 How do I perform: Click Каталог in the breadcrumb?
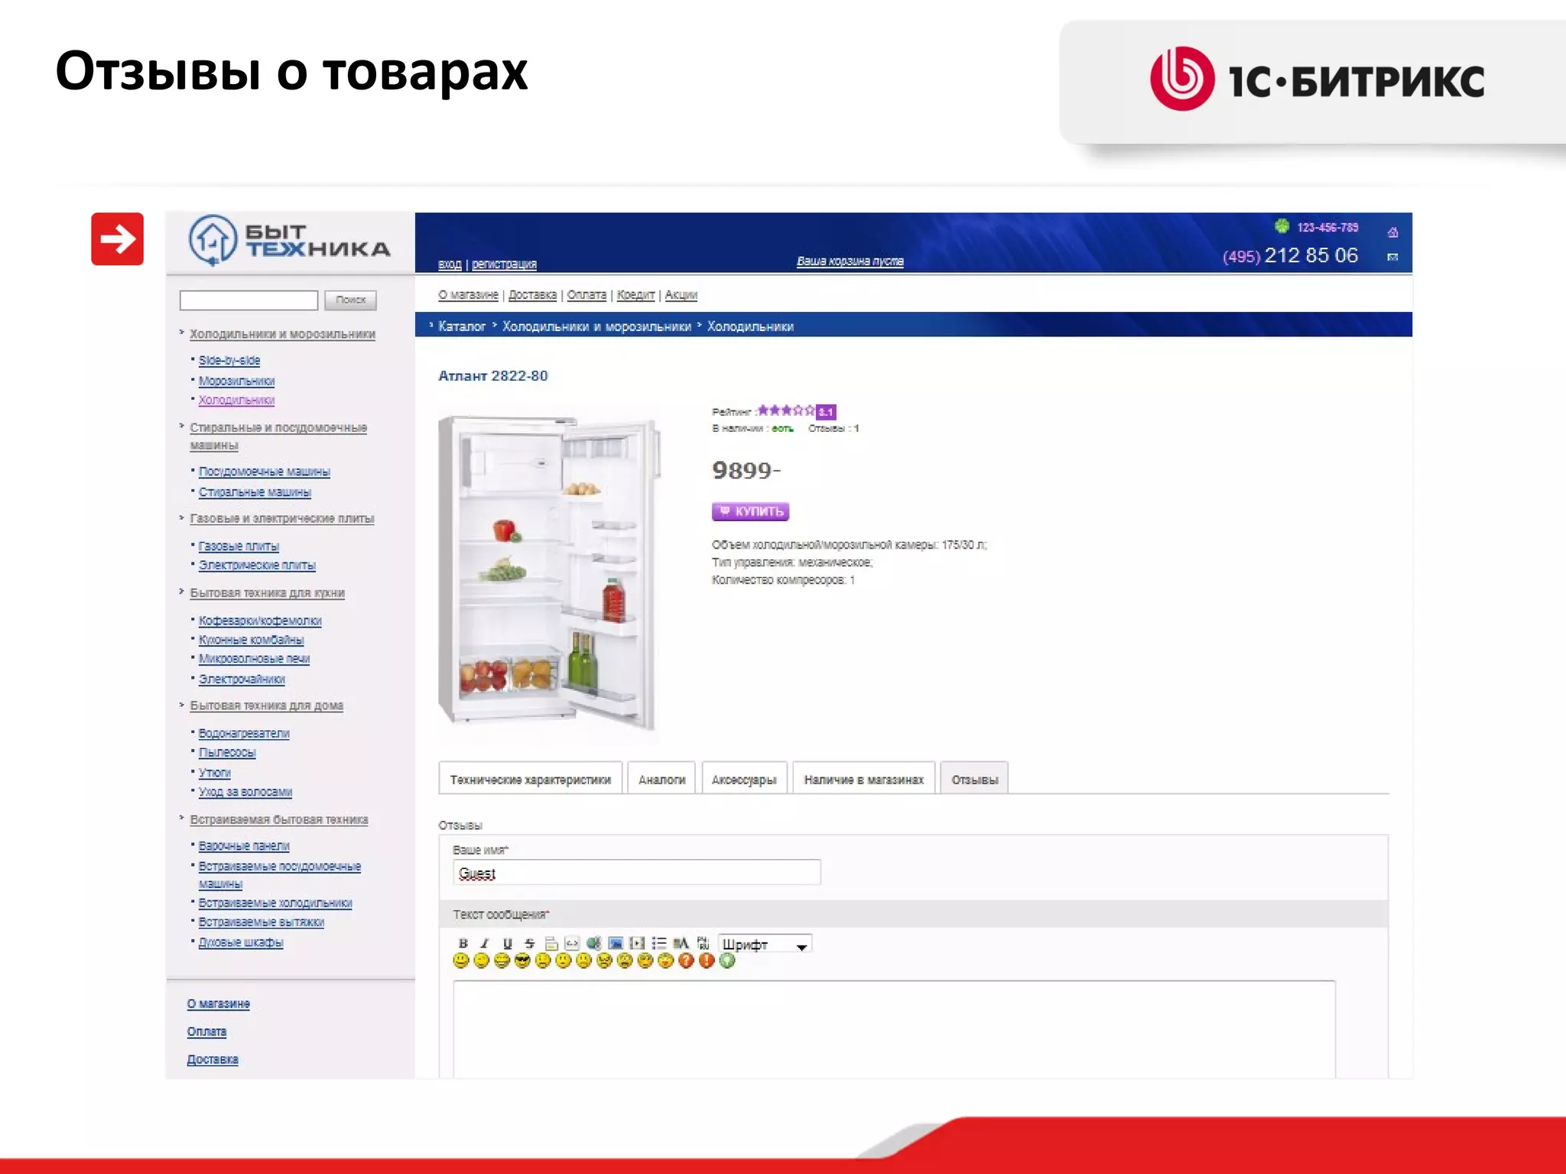(462, 326)
